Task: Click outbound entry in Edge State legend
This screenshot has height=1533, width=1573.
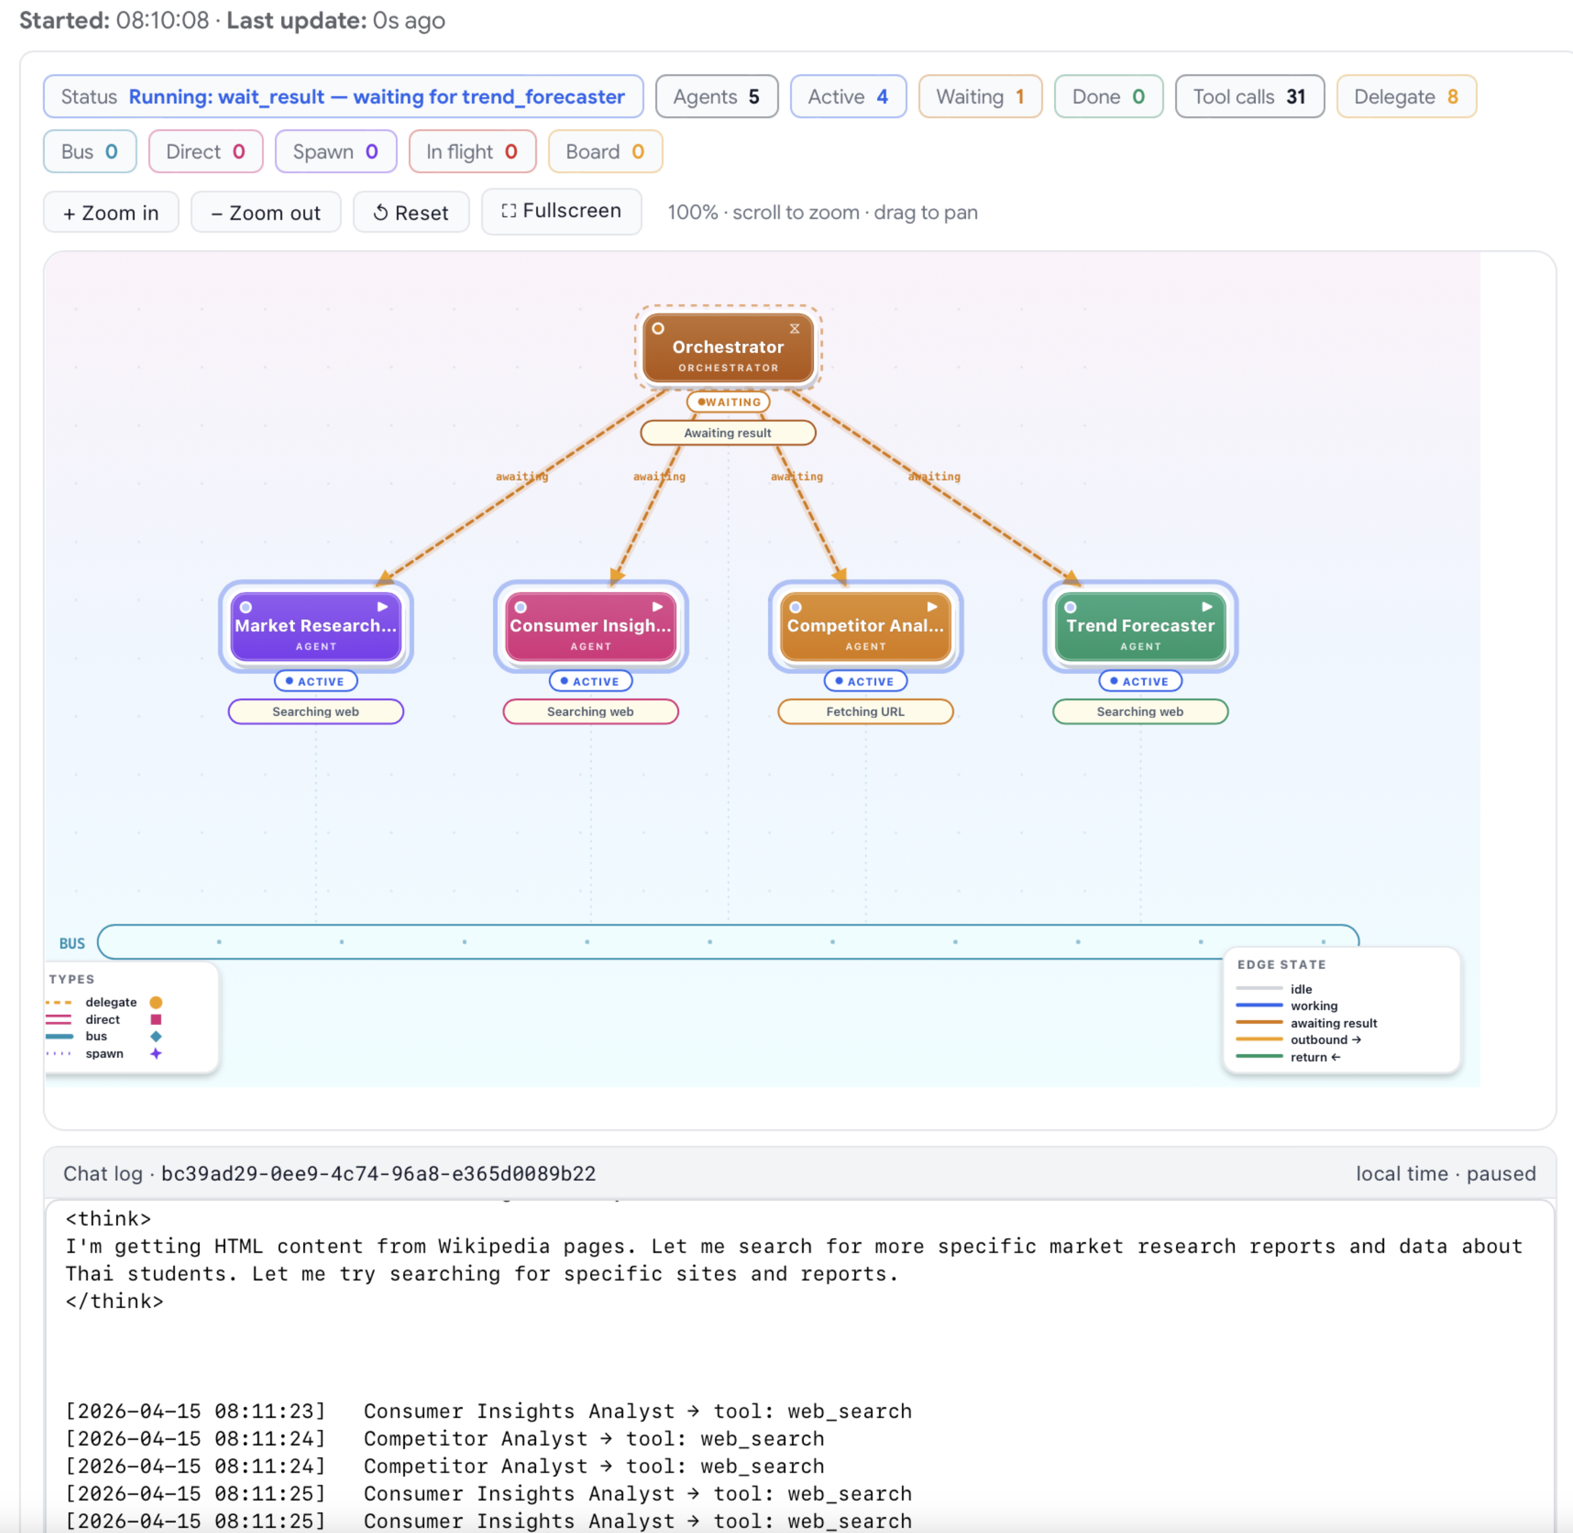Action: click(1298, 1039)
